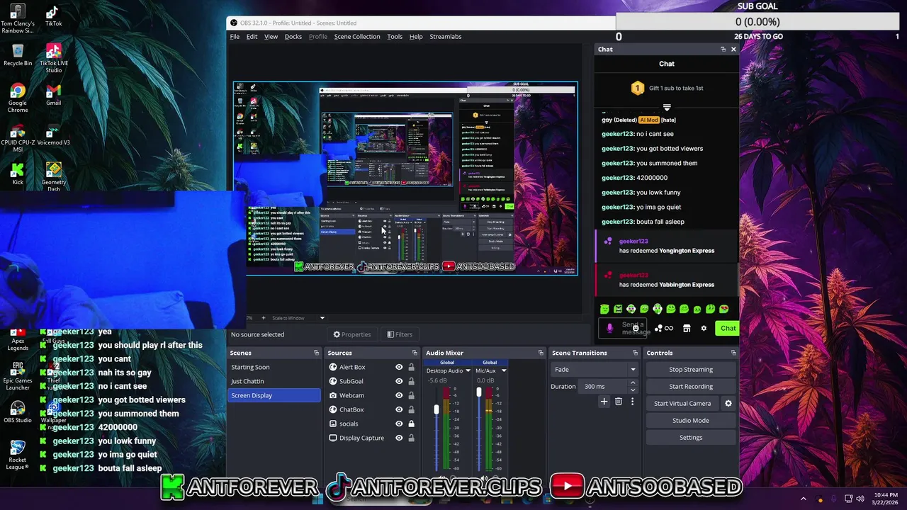The height and width of the screenshot is (510, 907).
Task: Click the microphone icon in chat input
Action: coord(610,328)
